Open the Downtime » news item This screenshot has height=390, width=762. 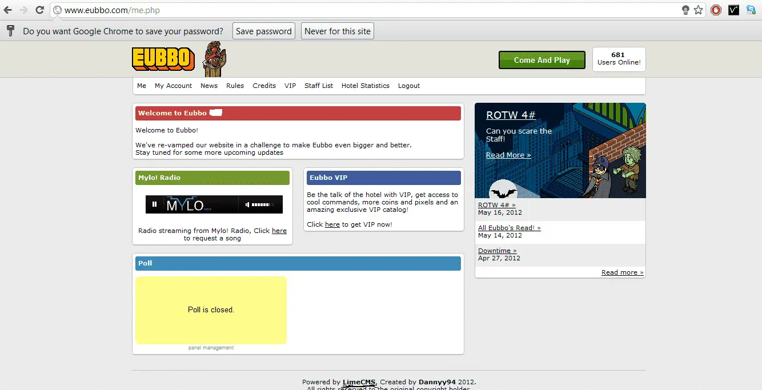point(498,251)
